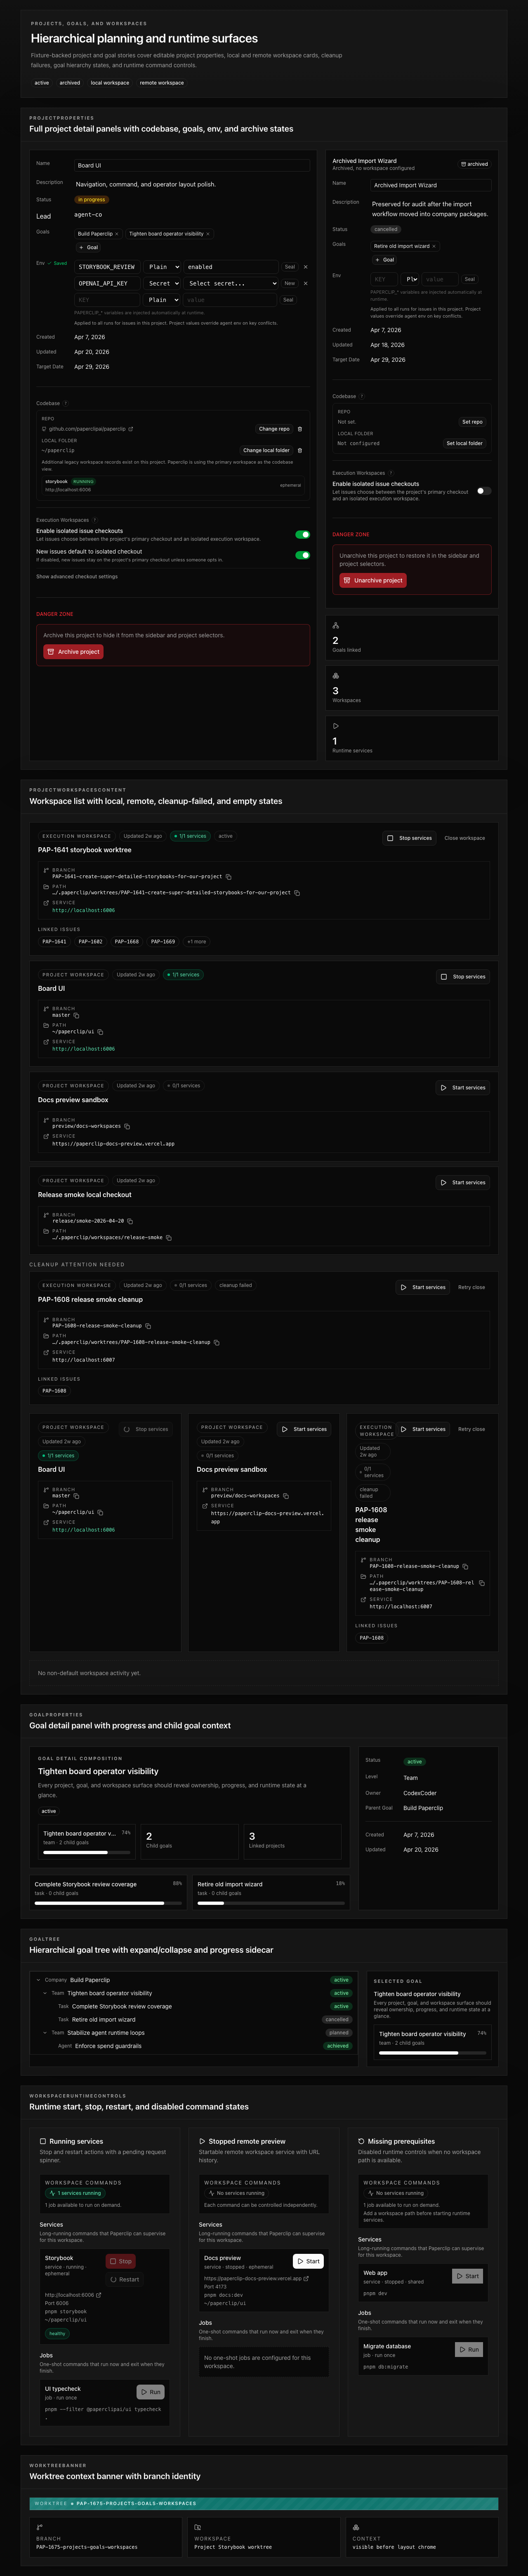
Task: Start services for Docs preview sandbox
Action: pyautogui.click(x=463, y=1087)
